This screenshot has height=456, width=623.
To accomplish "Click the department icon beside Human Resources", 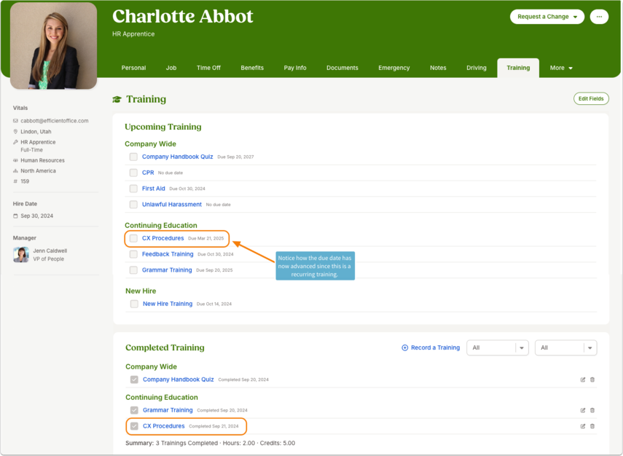I will coord(15,160).
